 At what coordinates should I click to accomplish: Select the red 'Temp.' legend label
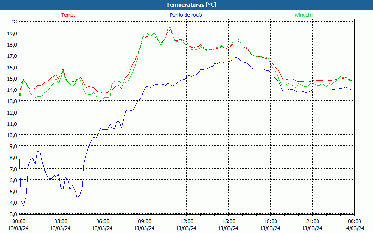[x=68, y=15]
